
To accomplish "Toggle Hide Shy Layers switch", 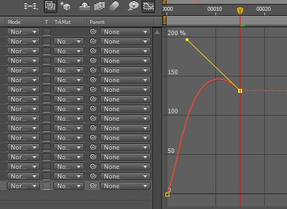I will [85, 6].
